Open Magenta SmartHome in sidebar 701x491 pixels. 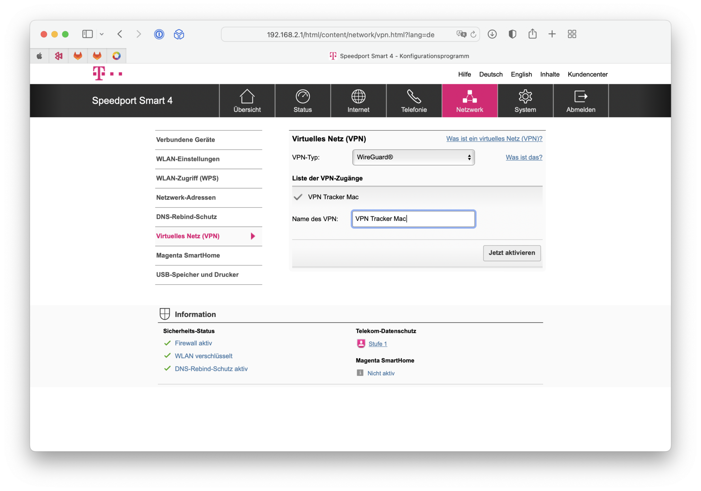coord(208,255)
